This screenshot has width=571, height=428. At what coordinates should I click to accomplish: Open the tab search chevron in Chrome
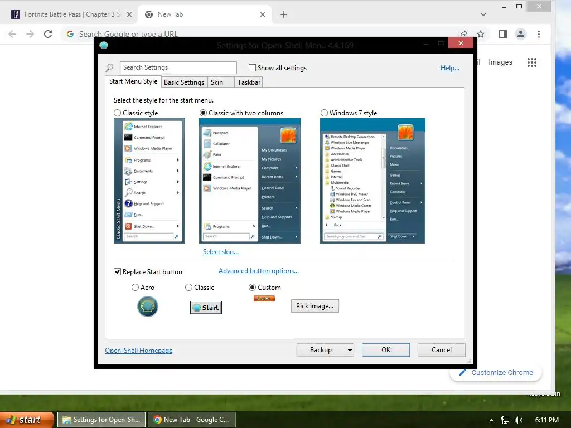pyautogui.click(x=483, y=14)
